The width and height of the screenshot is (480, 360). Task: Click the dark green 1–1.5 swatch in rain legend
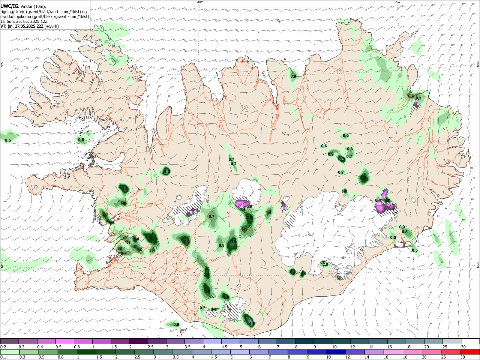pyautogui.click(x=86, y=352)
